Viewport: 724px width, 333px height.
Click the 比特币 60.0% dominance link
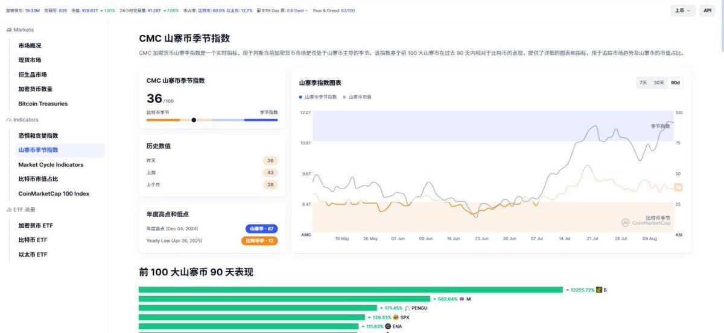coord(211,10)
